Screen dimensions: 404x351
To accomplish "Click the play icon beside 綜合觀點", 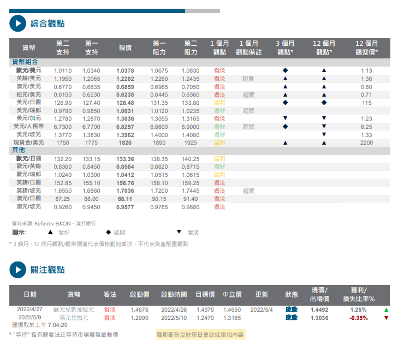I will pos(18,23).
